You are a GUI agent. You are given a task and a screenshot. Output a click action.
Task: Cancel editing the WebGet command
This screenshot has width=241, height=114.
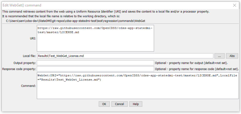(x=119, y=104)
